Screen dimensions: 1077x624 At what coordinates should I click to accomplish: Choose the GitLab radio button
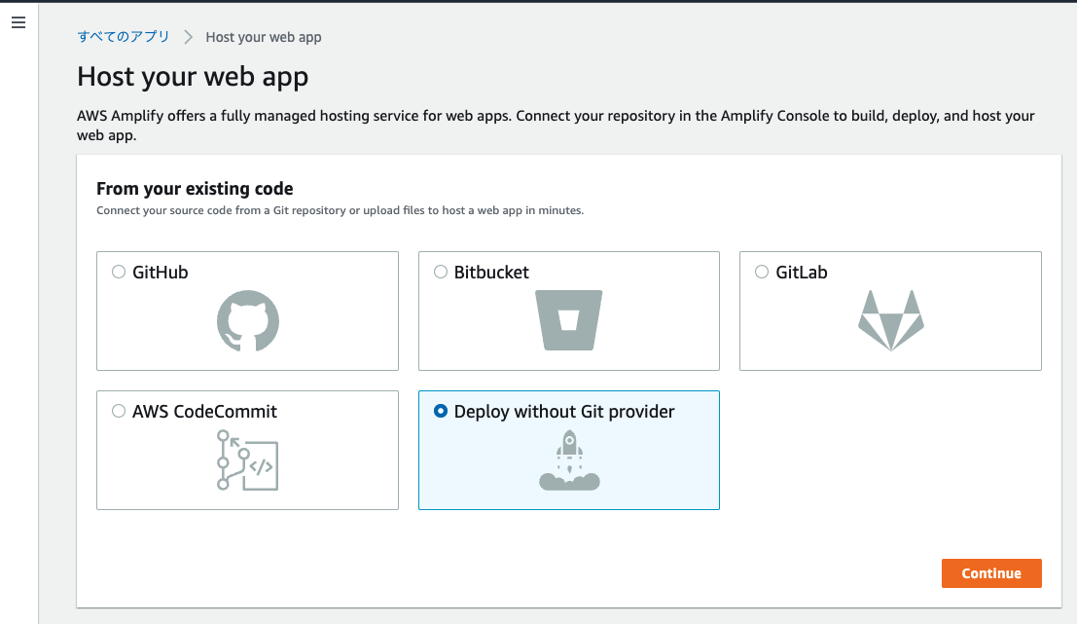tap(761, 272)
